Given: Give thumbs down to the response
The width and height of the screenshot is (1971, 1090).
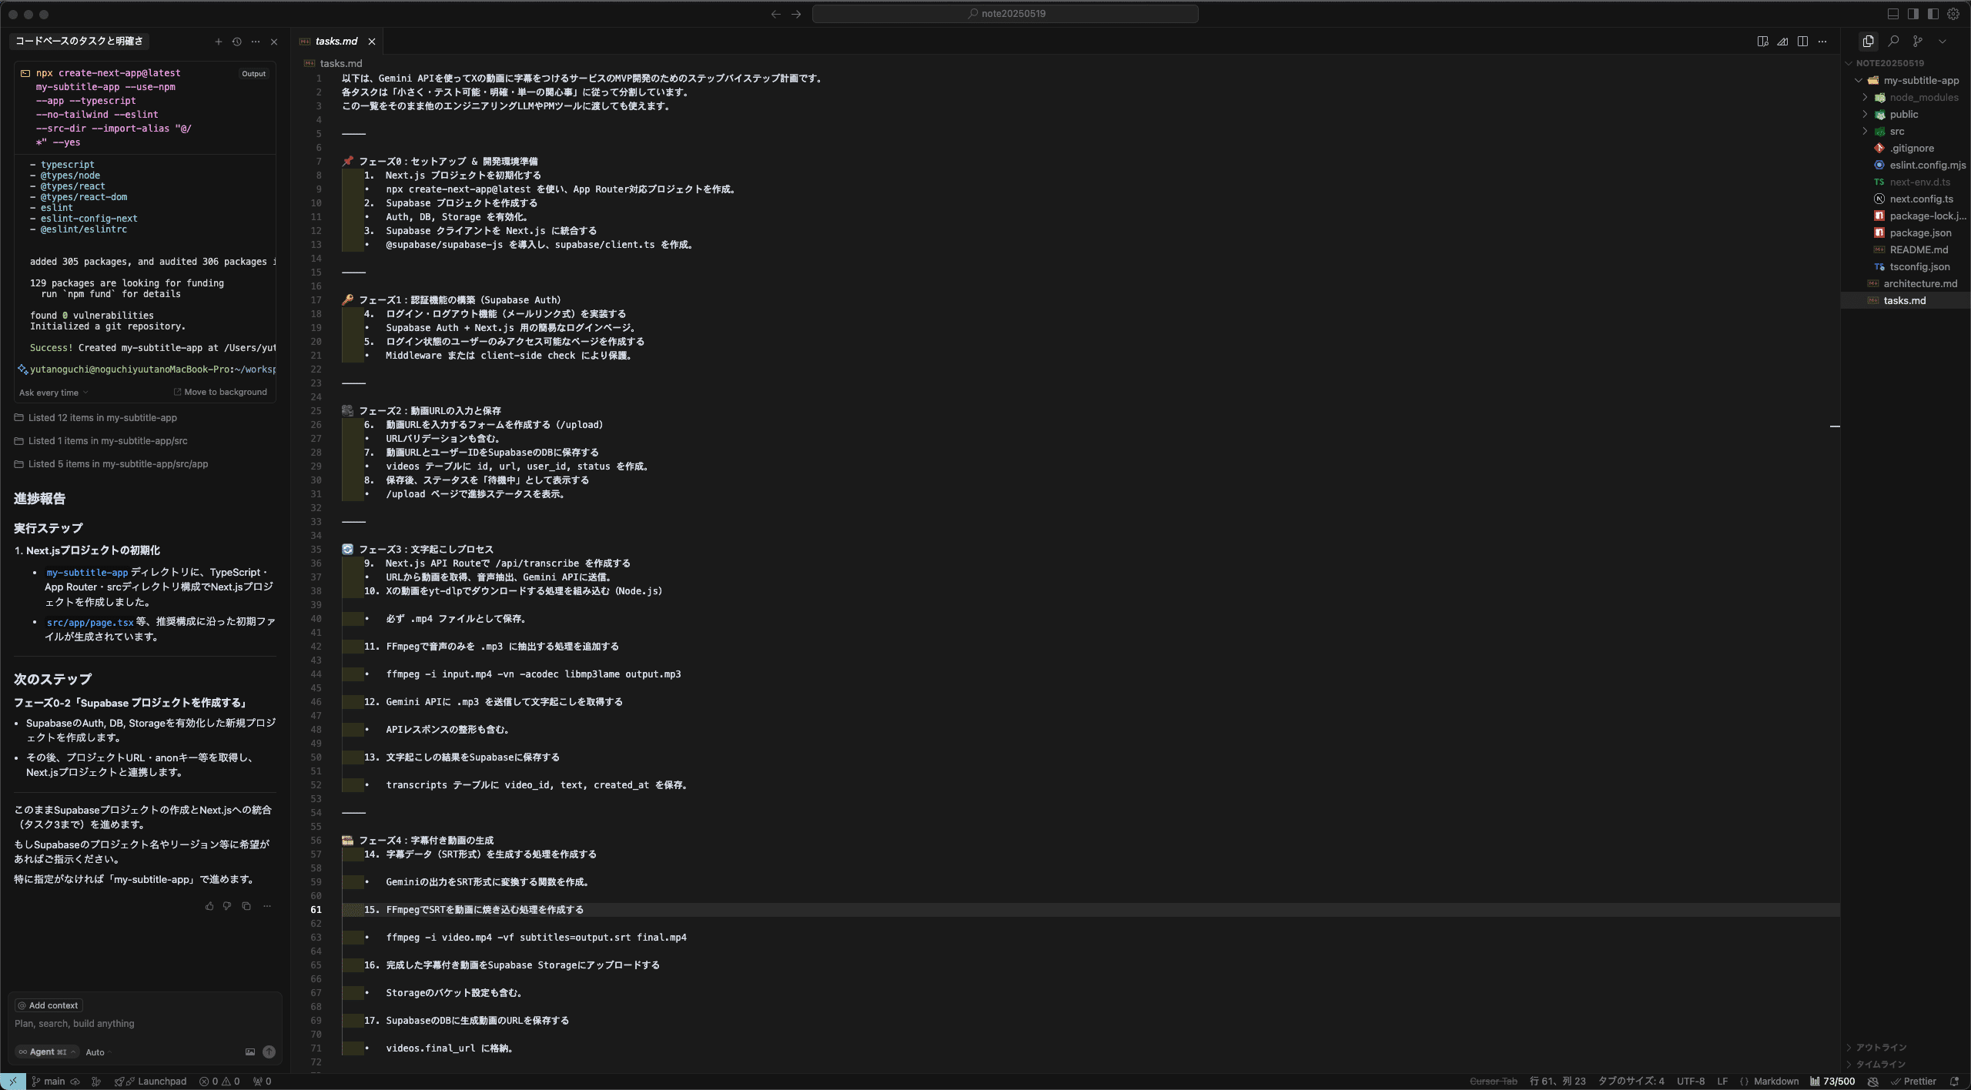Looking at the screenshot, I should (227, 906).
